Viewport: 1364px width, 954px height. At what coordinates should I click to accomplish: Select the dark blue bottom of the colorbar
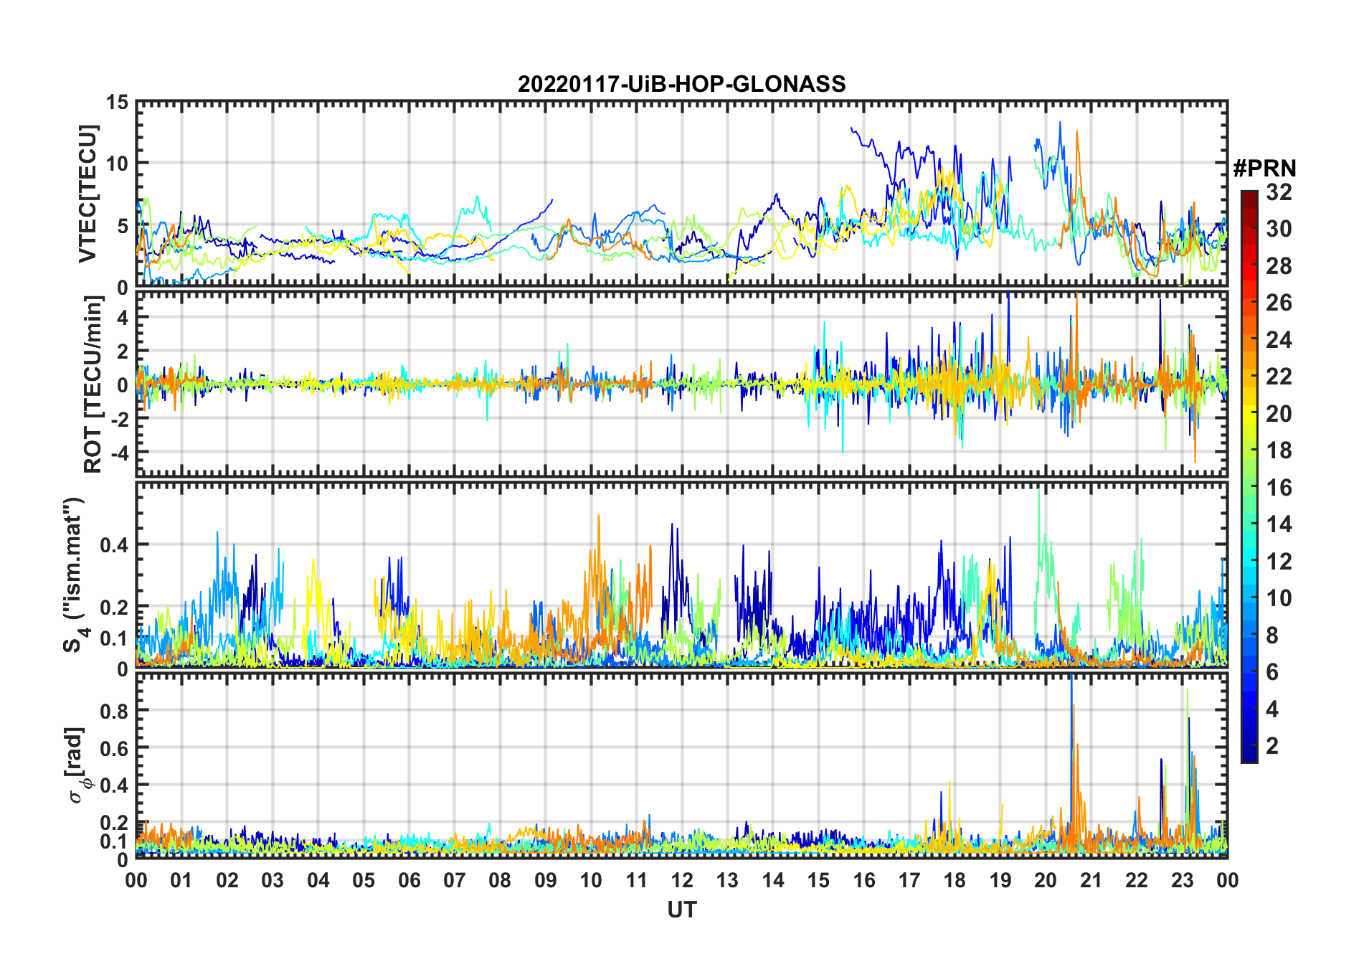pyautogui.click(x=1249, y=755)
